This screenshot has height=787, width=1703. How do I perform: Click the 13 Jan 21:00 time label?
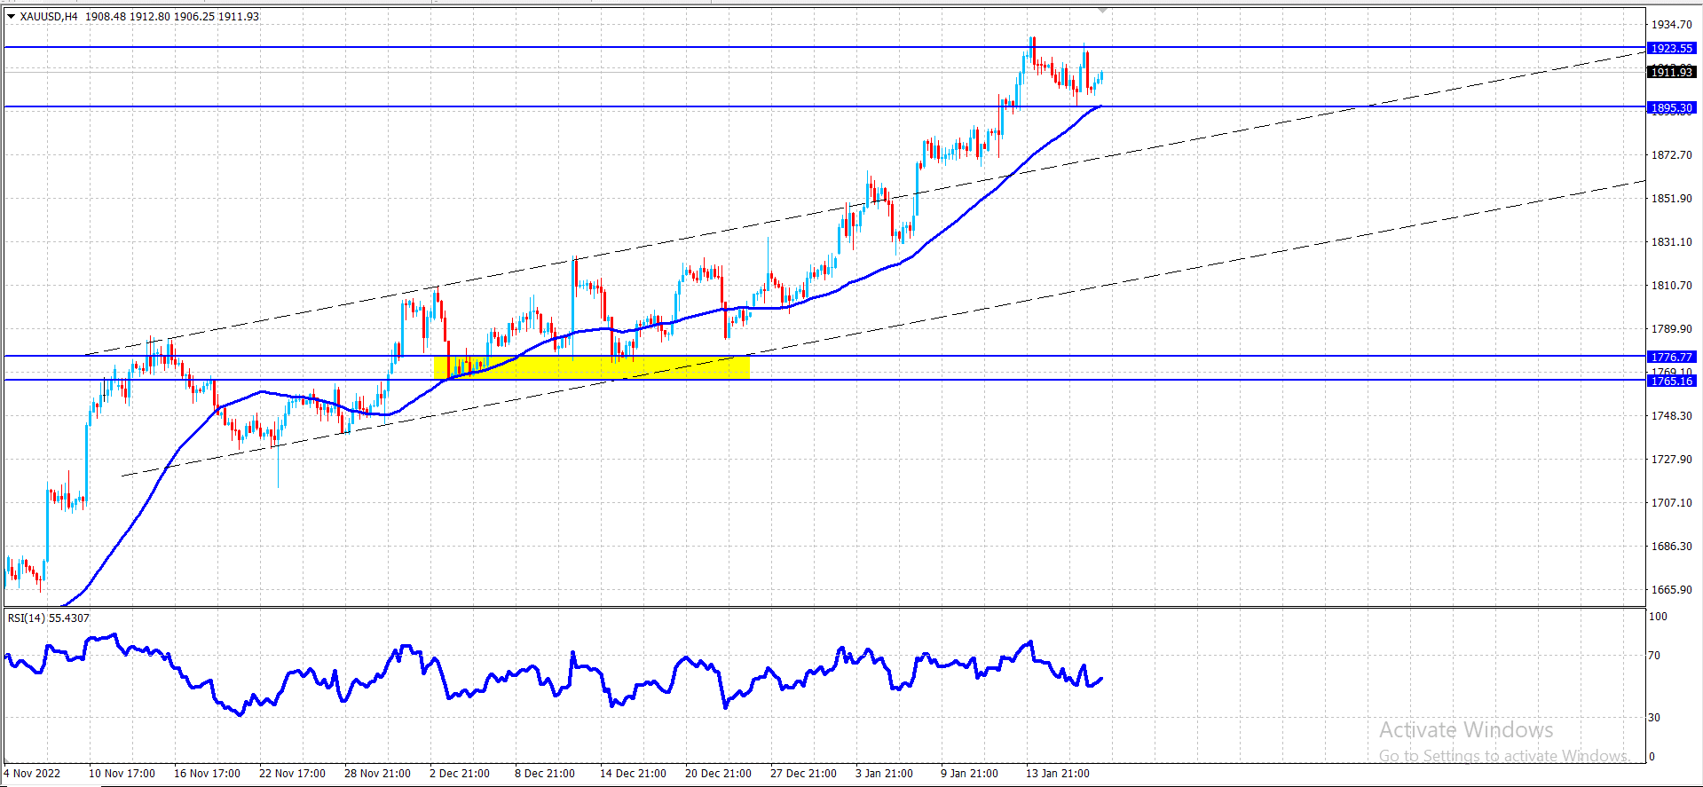coord(1058,773)
